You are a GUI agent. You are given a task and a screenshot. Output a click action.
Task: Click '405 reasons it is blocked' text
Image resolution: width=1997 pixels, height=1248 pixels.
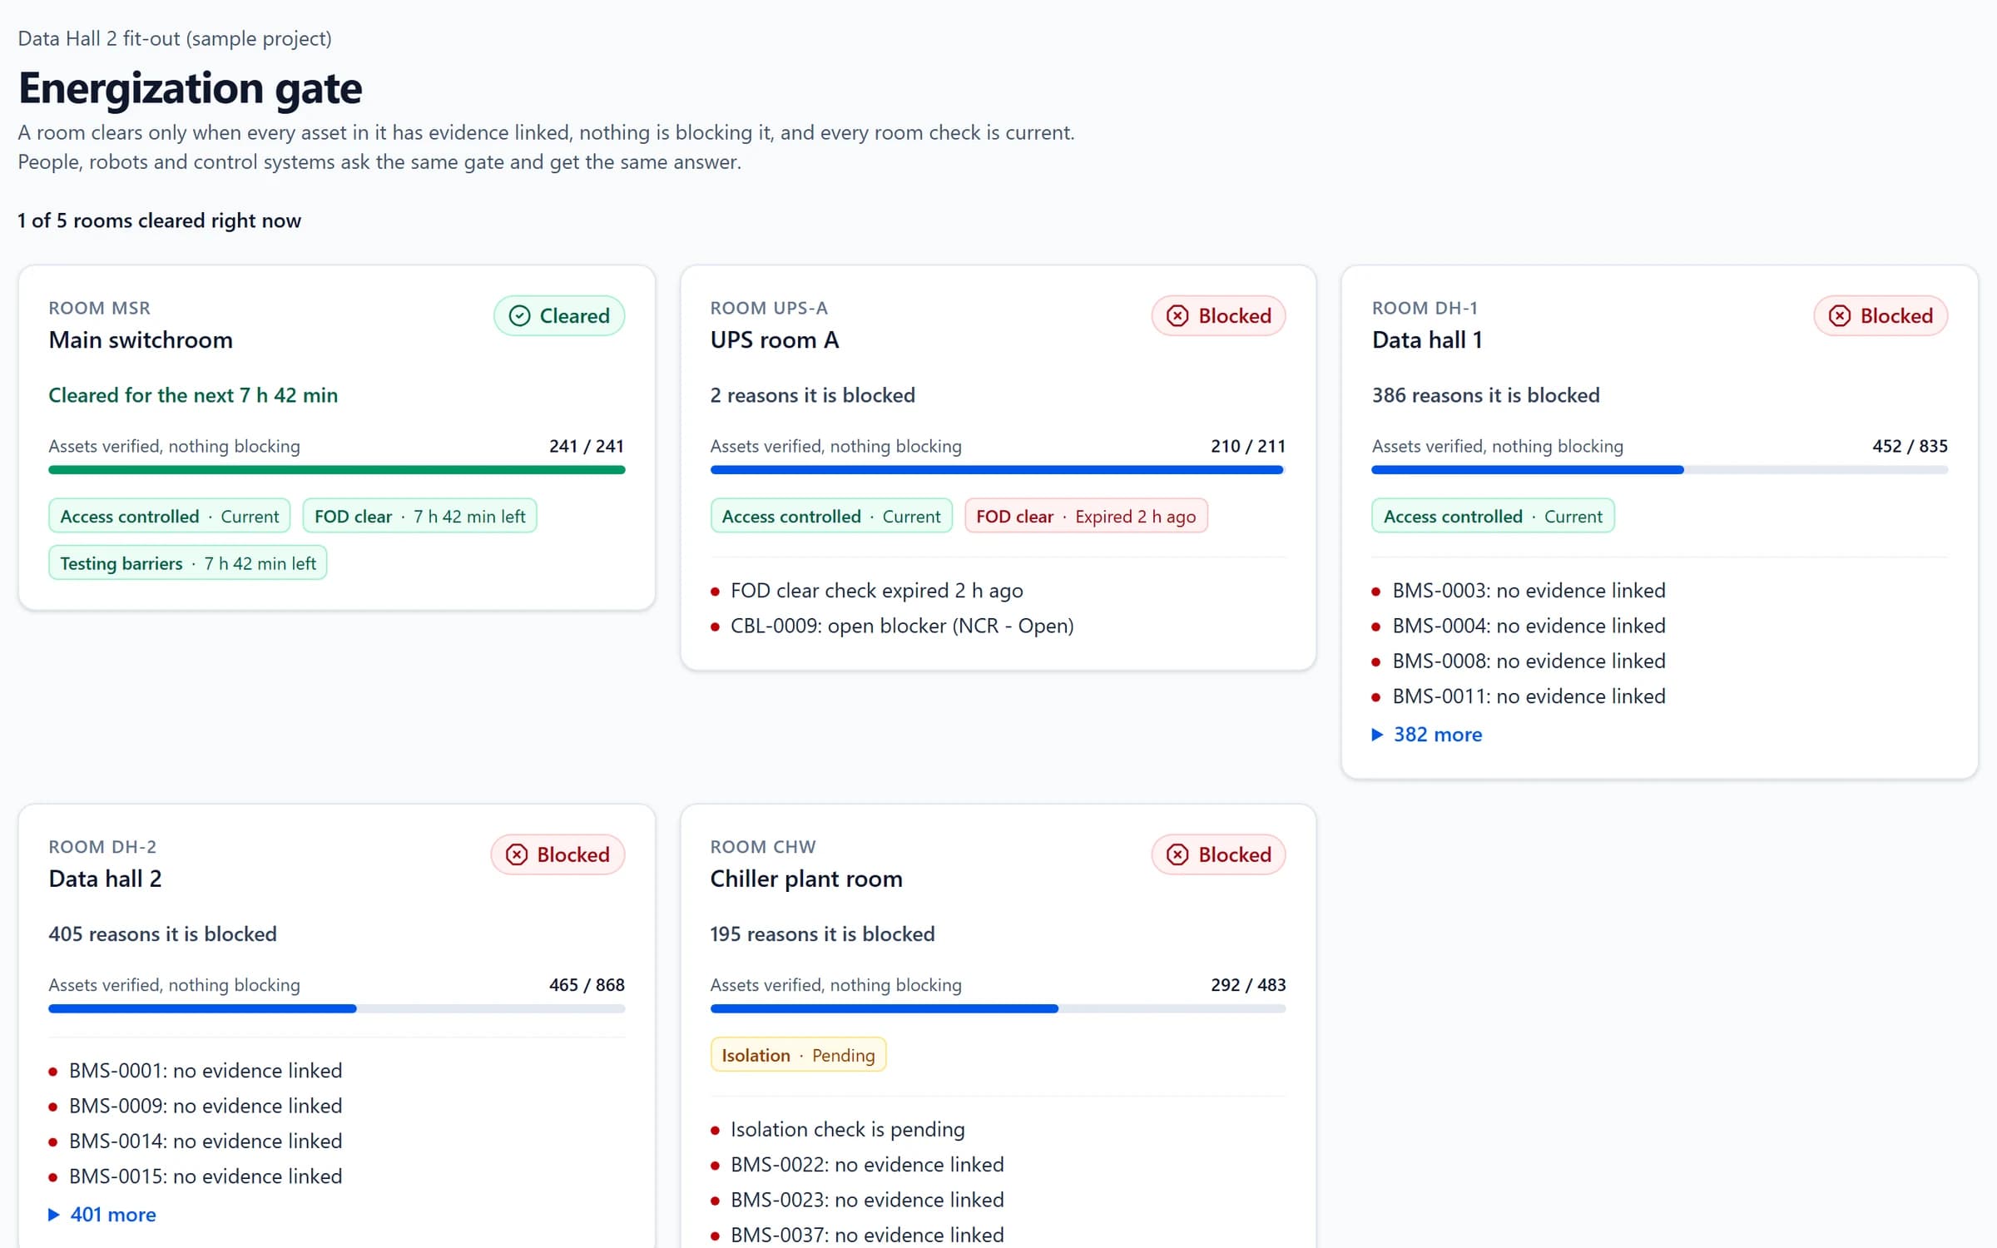(x=162, y=934)
